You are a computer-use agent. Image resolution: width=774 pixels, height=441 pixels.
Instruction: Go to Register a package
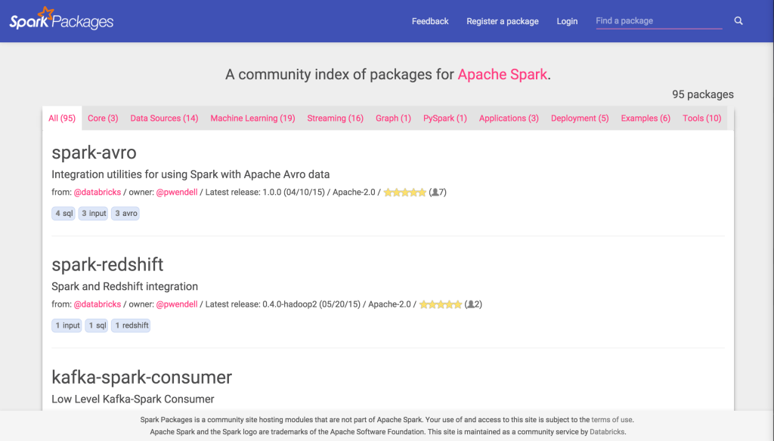tap(502, 21)
